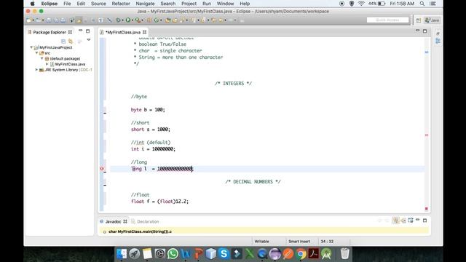Open dropdown arrow next to Debug button

(123, 20)
